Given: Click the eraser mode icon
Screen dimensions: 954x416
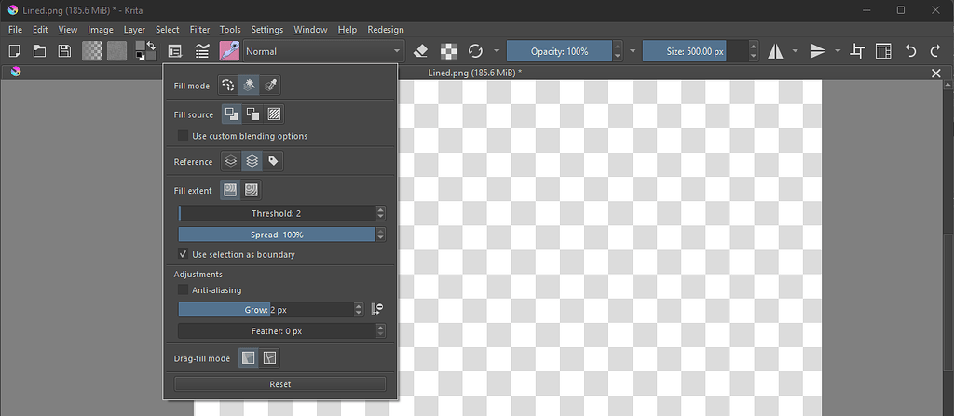Looking at the screenshot, I should (420, 51).
